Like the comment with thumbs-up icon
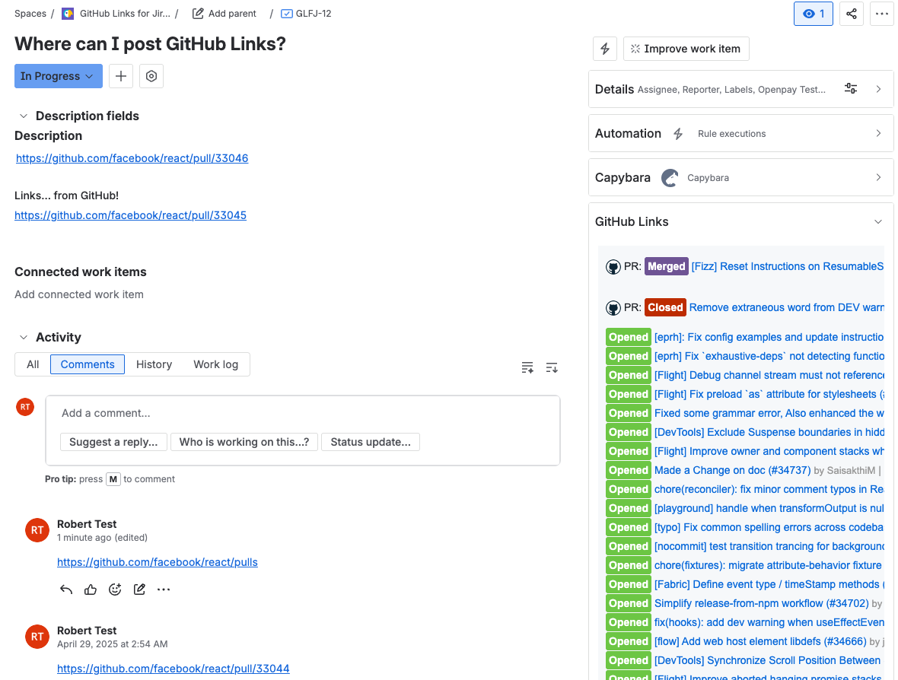The height and width of the screenshot is (680, 898). tap(91, 589)
